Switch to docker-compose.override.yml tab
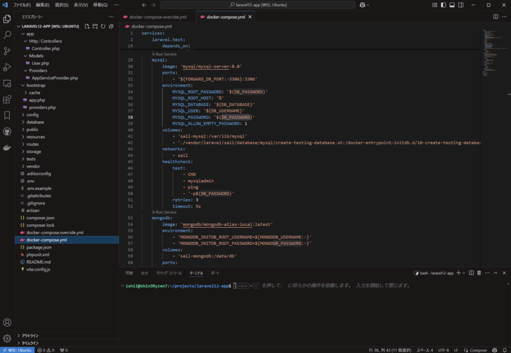The height and width of the screenshot is (353, 511). point(158,17)
